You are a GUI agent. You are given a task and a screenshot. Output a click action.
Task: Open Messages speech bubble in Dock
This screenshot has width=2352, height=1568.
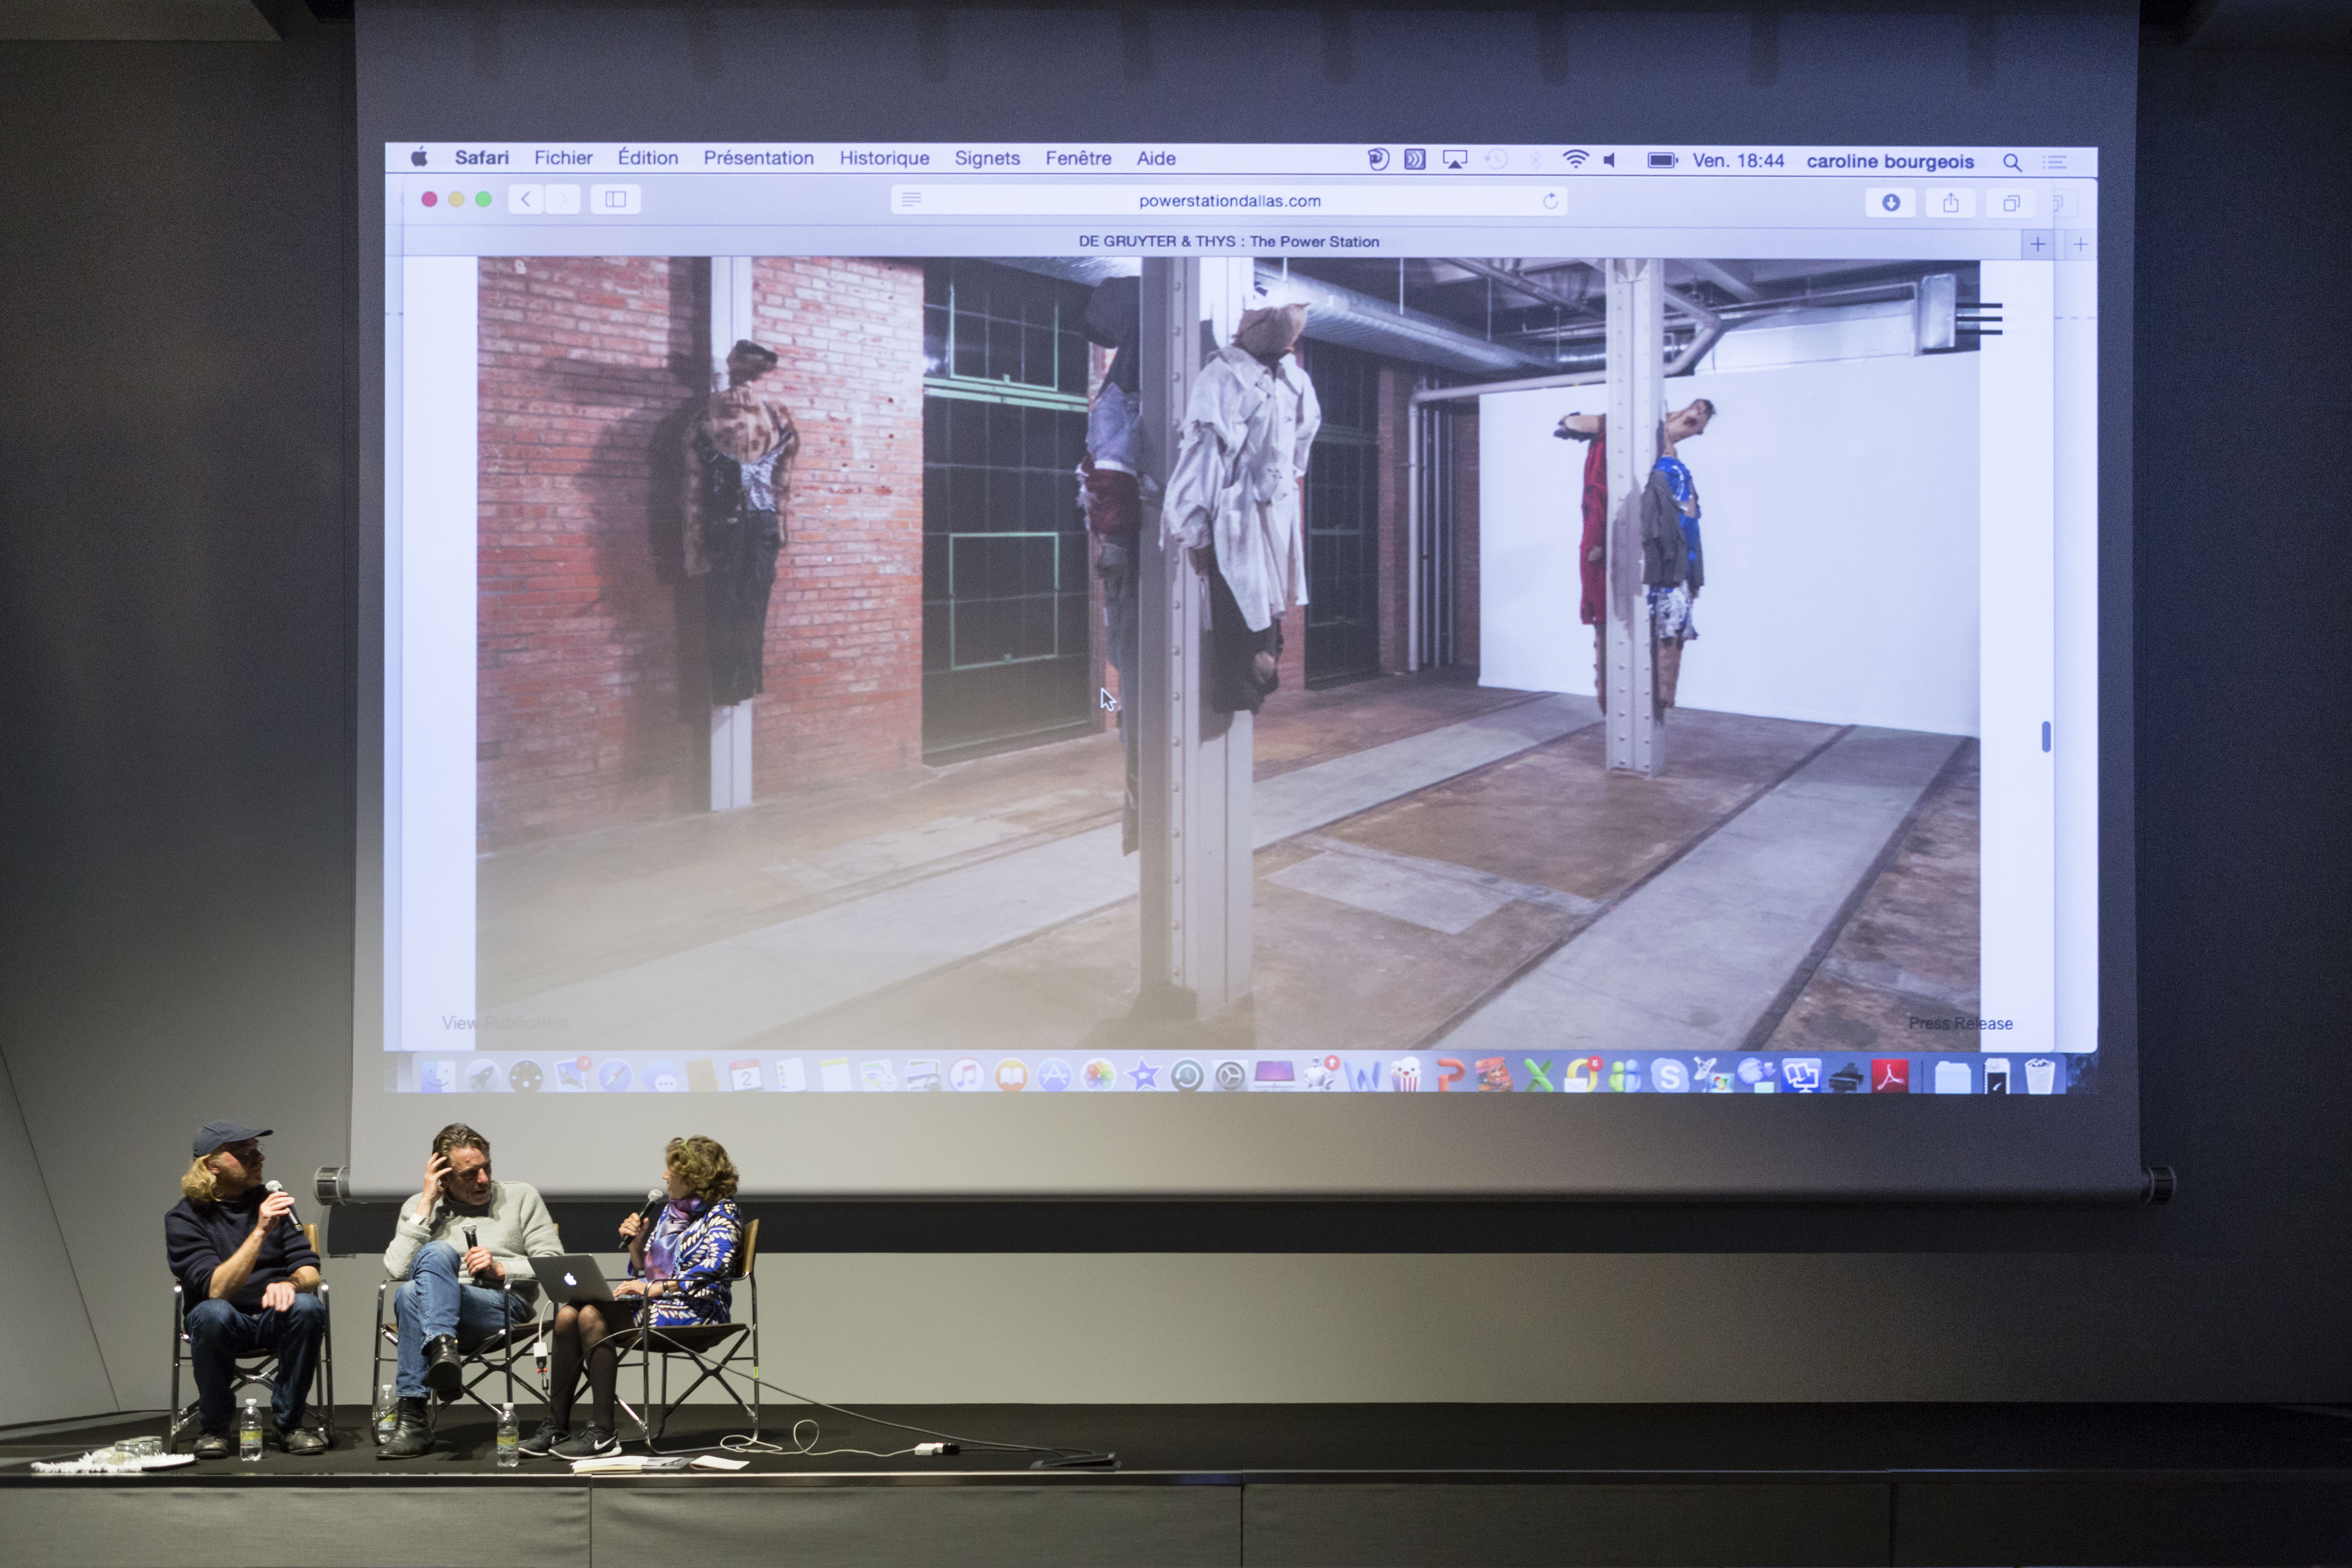(x=661, y=1076)
